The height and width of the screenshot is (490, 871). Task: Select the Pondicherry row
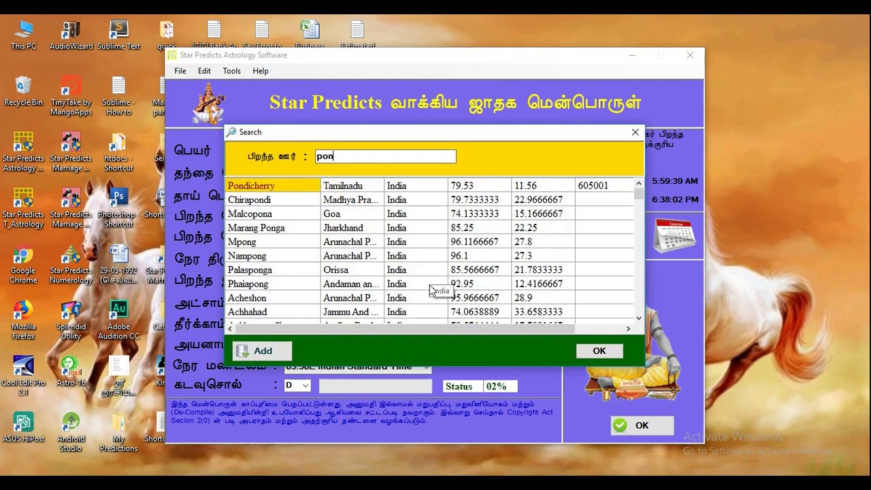(429, 186)
